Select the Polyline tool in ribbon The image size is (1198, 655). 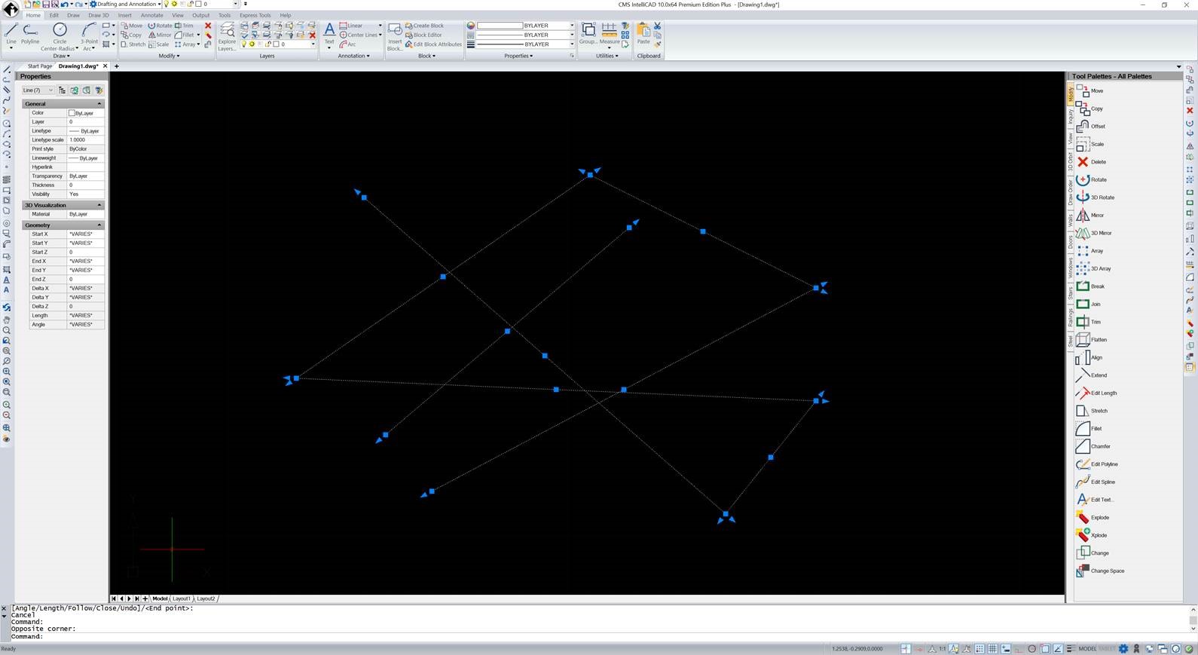pos(30,34)
